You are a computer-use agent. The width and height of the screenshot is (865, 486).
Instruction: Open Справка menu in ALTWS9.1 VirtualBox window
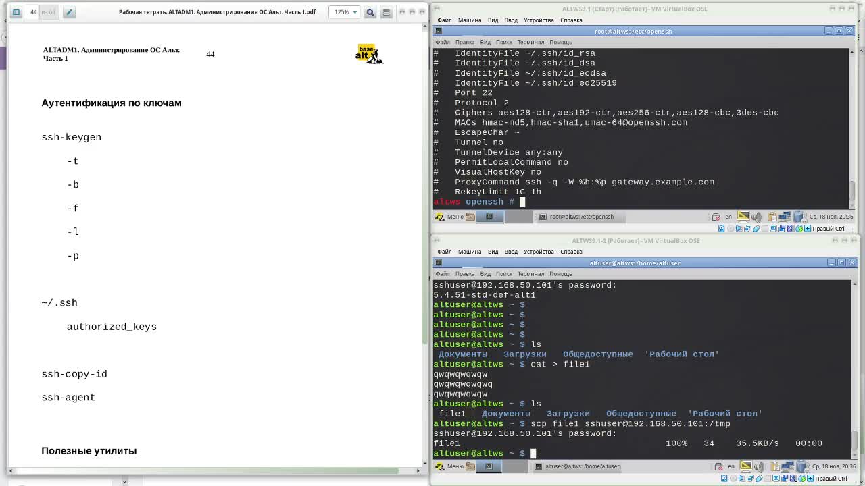click(x=571, y=20)
